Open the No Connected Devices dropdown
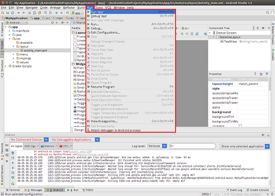Image resolution: width=275 pixels, height=196 pixels. (46, 140)
